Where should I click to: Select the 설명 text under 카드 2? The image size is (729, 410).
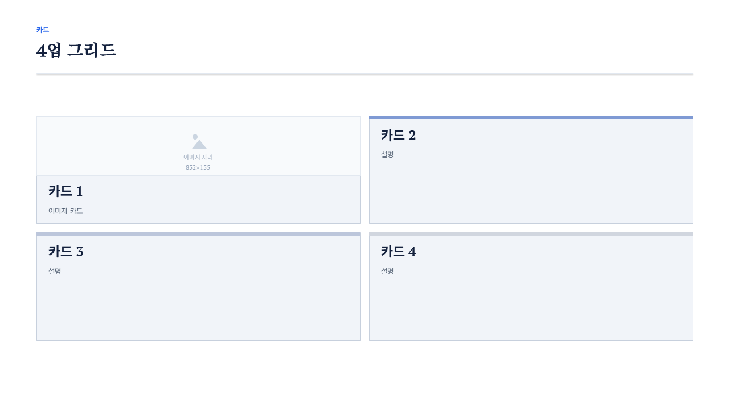click(x=387, y=154)
